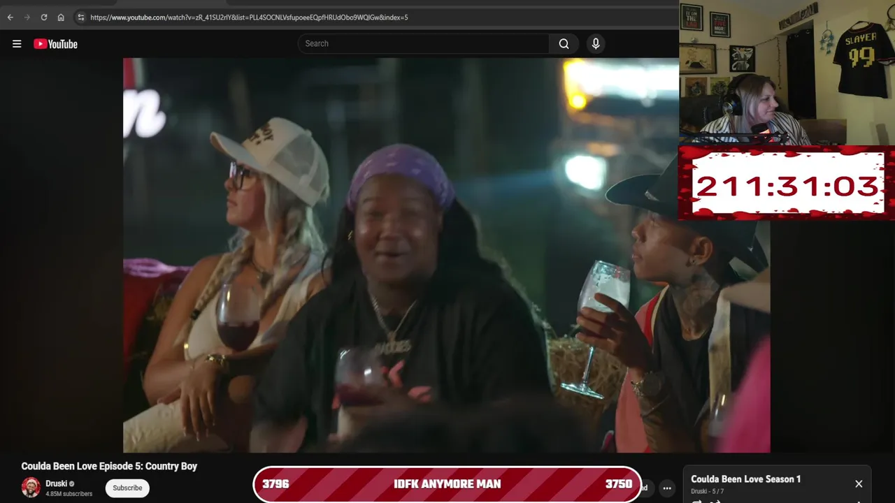Open the YouTube hamburger guide menu

click(17, 44)
